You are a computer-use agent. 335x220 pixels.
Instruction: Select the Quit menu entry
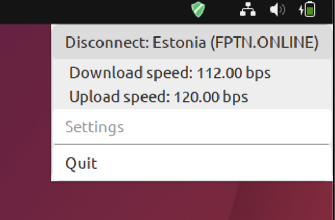click(192, 164)
